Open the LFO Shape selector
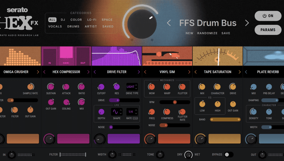This screenshot has width=284, height=161. pyautogui.click(x=117, y=112)
